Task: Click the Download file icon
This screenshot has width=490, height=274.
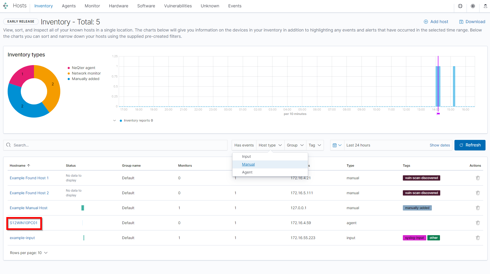Action: 461,22
